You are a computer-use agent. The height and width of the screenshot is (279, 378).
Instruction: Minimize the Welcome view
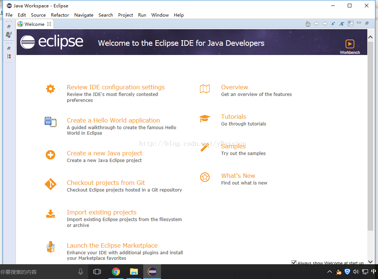coord(359,23)
